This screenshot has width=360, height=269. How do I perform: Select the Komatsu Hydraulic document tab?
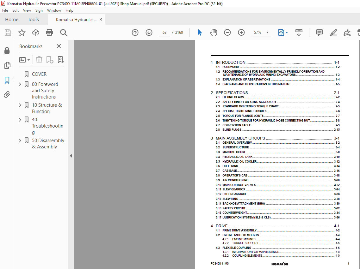(76, 20)
